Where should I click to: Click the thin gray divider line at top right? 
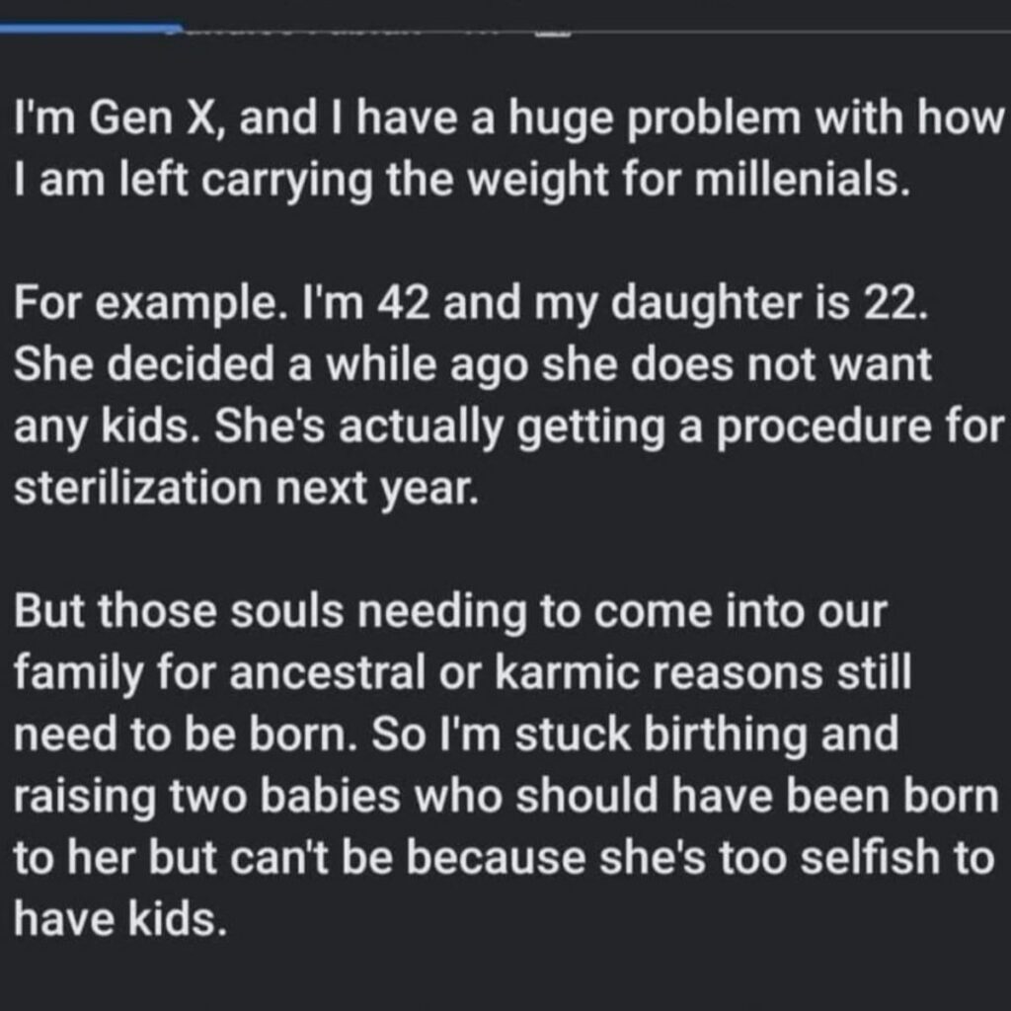(x=790, y=33)
